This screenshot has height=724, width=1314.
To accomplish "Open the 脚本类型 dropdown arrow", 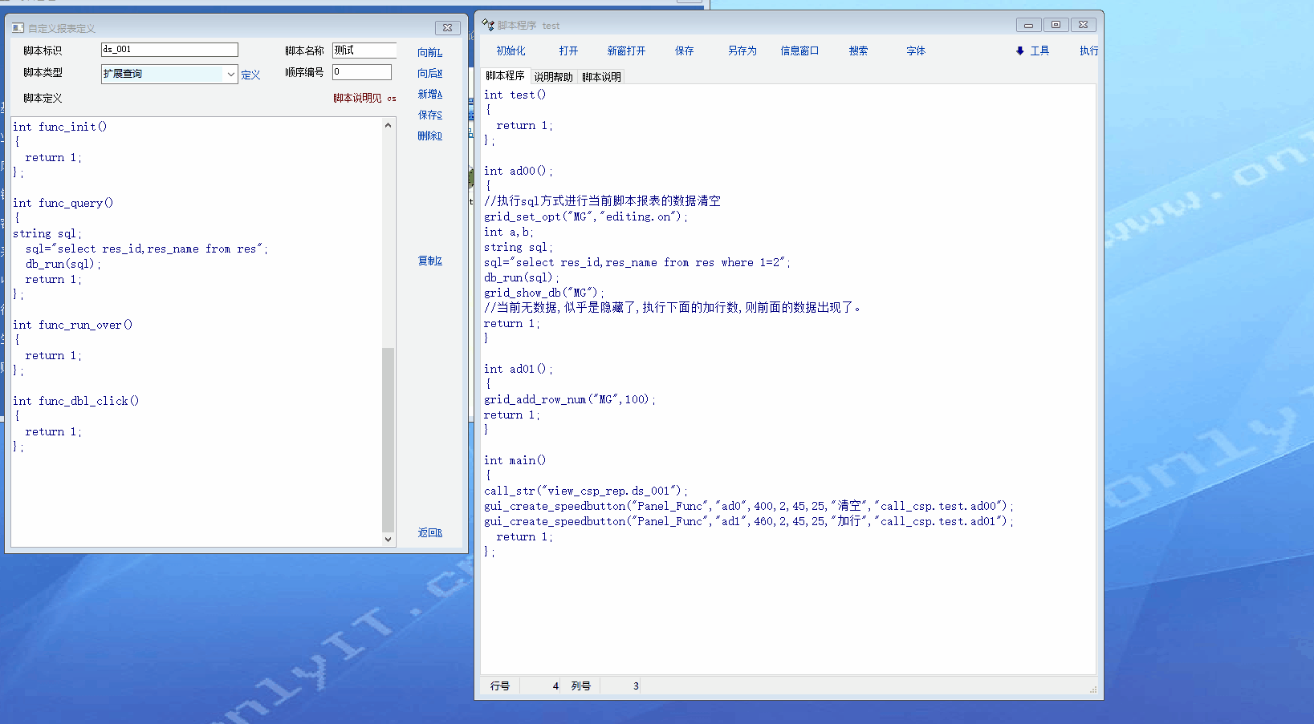I will [231, 74].
